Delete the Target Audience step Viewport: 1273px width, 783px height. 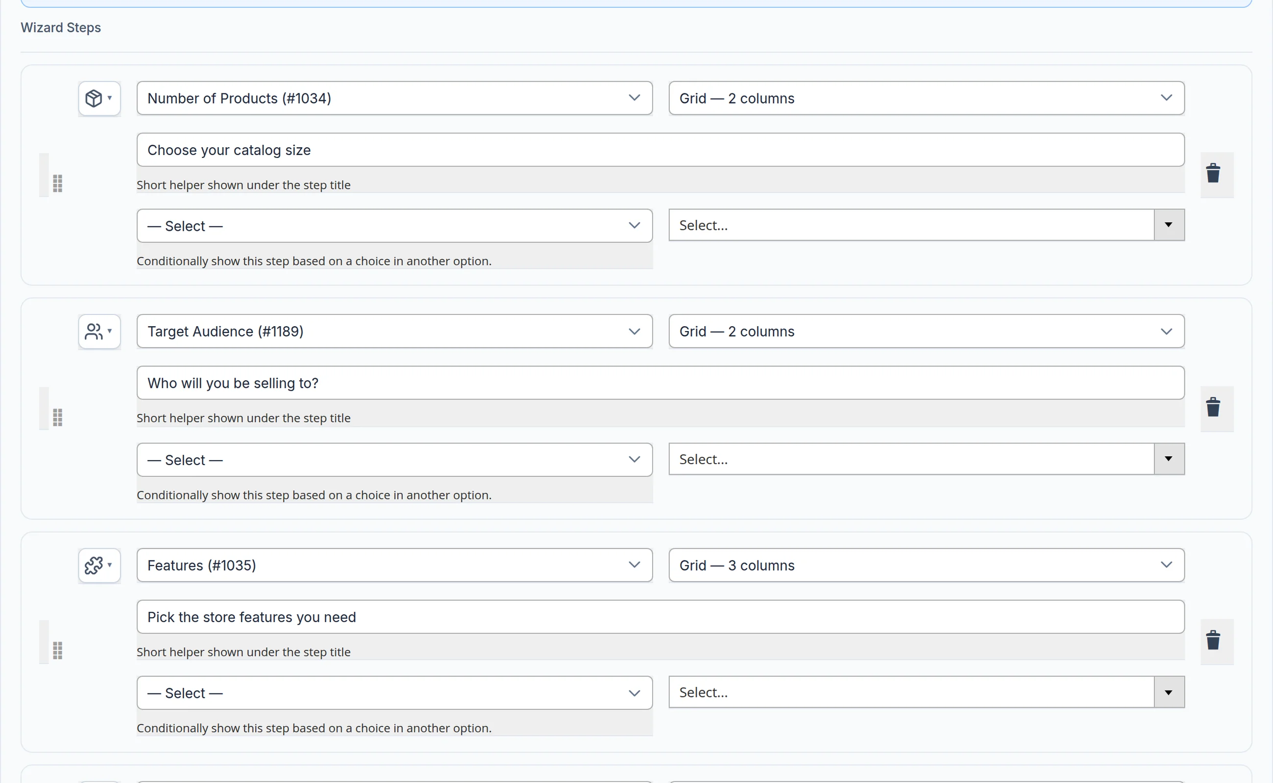coord(1213,407)
